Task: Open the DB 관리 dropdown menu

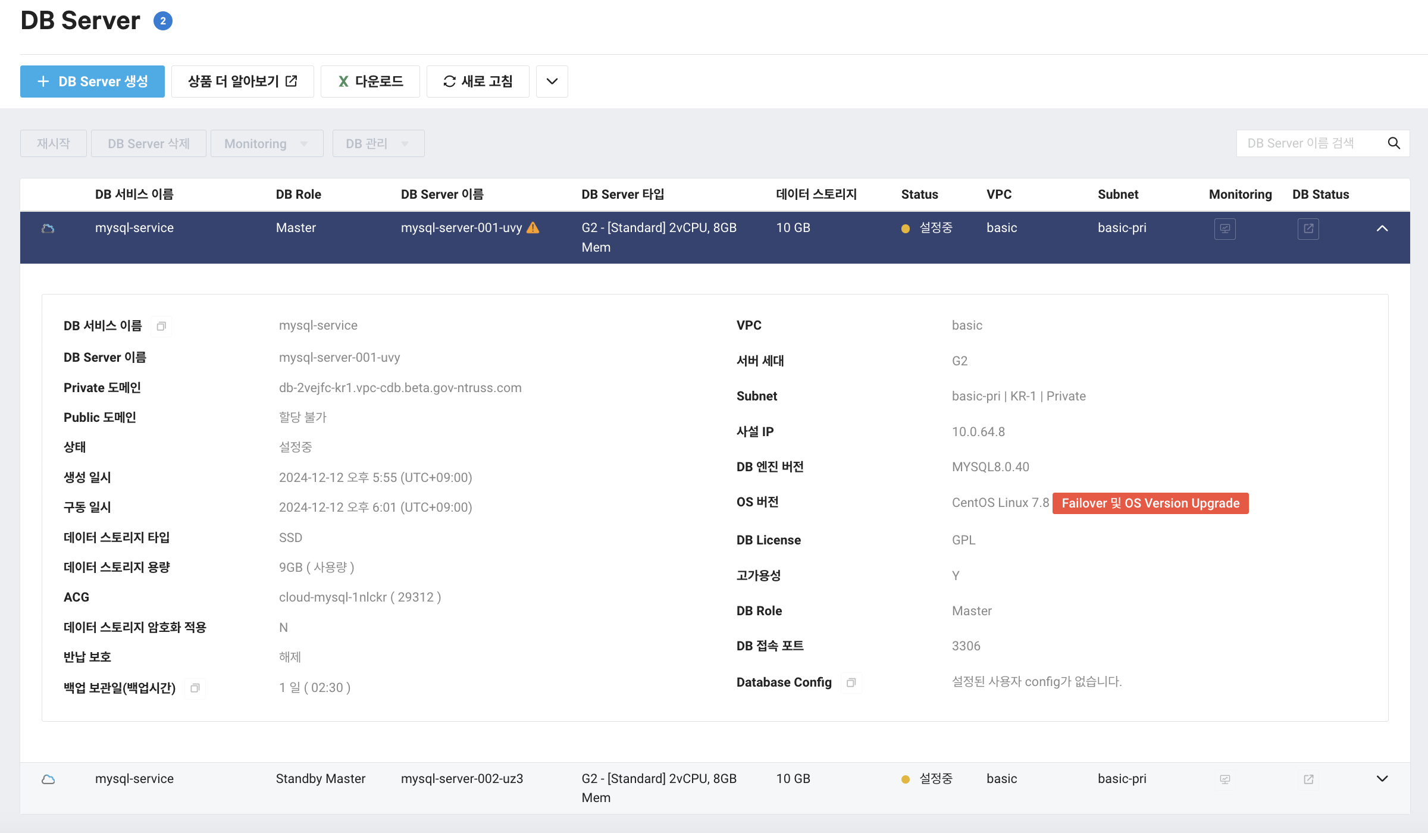Action: [x=378, y=143]
